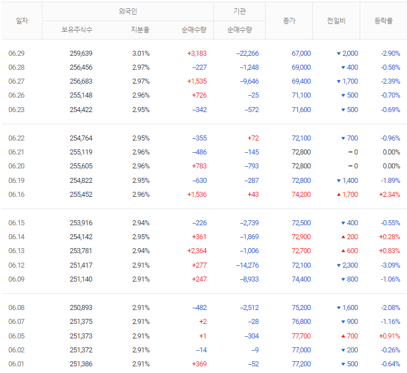
Task: Select the date cell 06.14
Action: (16, 237)
